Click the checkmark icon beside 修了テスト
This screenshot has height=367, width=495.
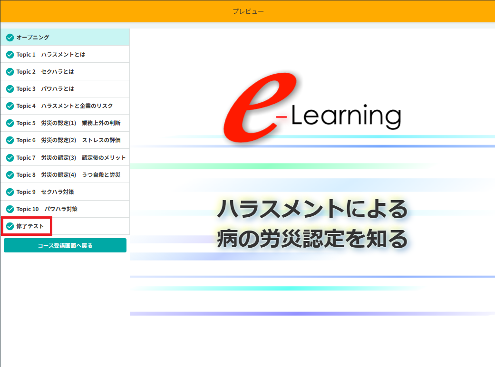coord(10,226)
